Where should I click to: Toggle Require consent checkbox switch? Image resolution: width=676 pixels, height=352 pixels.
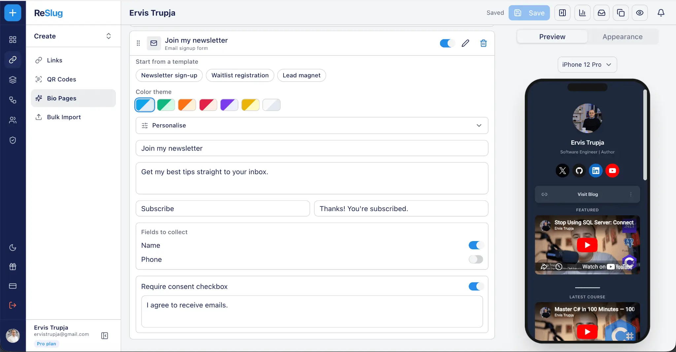coord(476,286)
